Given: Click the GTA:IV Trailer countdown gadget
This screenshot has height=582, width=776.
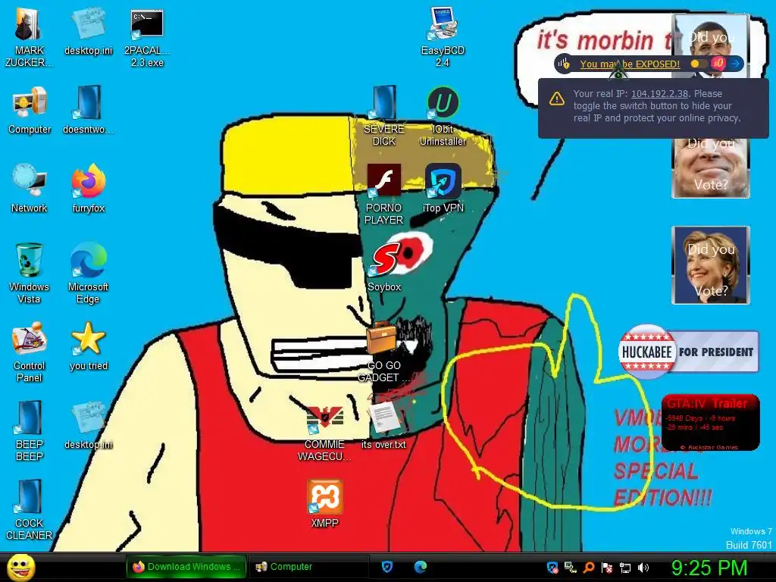Looking at the screenshot, I should (711, 423).
